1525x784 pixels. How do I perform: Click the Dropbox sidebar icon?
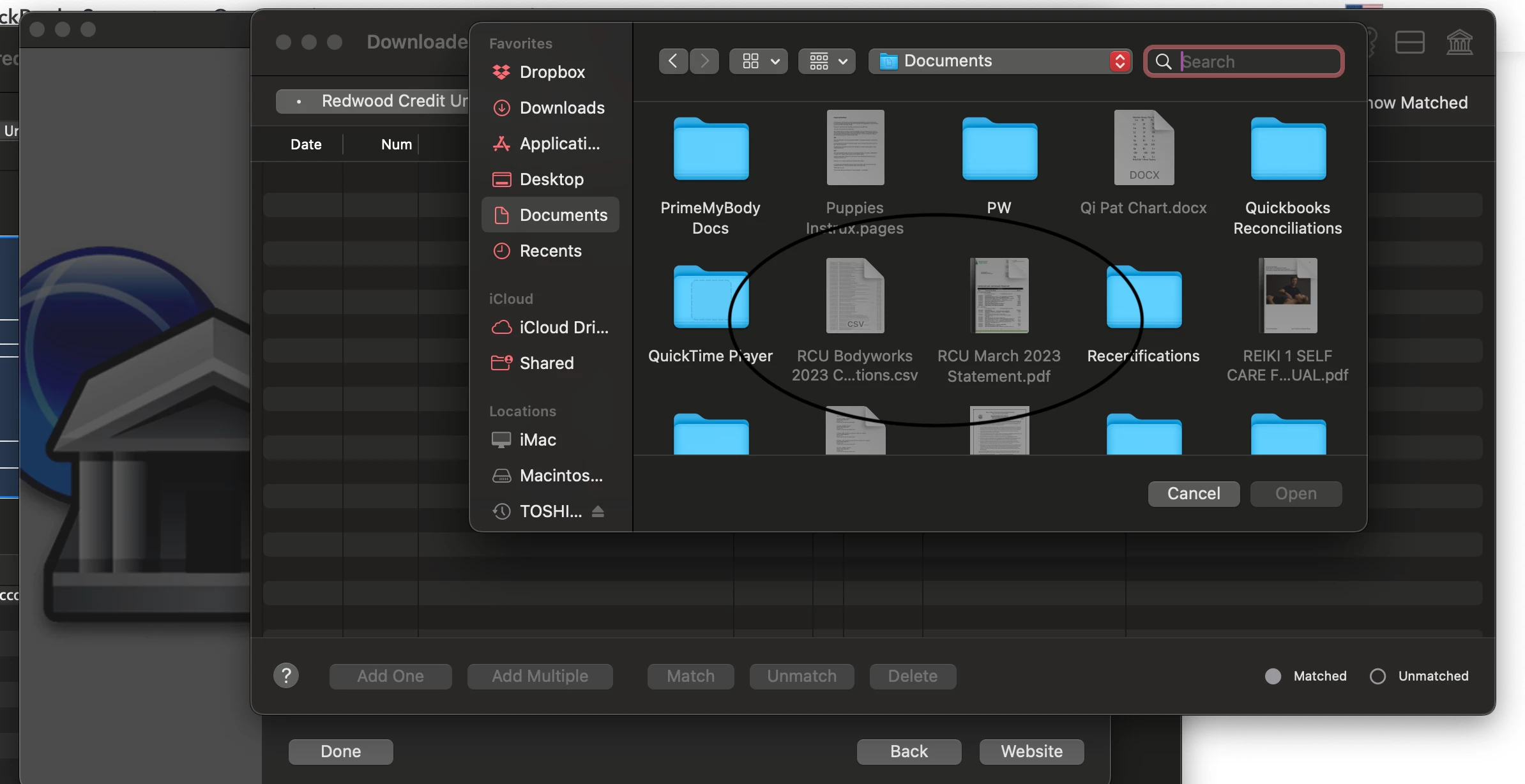click(x=501, y=72)
